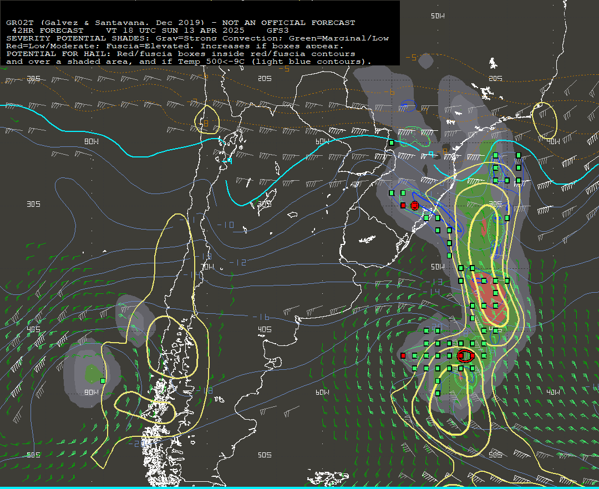Screen dimensions: 599x489
Task: Click the '70W' longitude label
Action: coord(207,267)
